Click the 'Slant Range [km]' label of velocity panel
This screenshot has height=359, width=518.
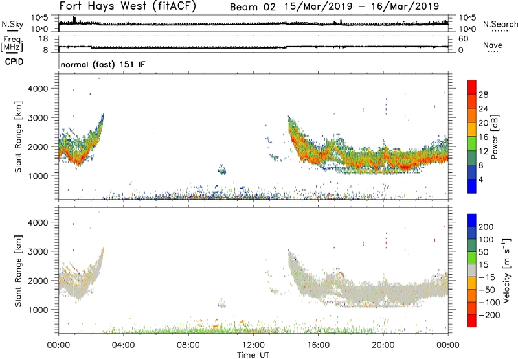tap(18, 270)
